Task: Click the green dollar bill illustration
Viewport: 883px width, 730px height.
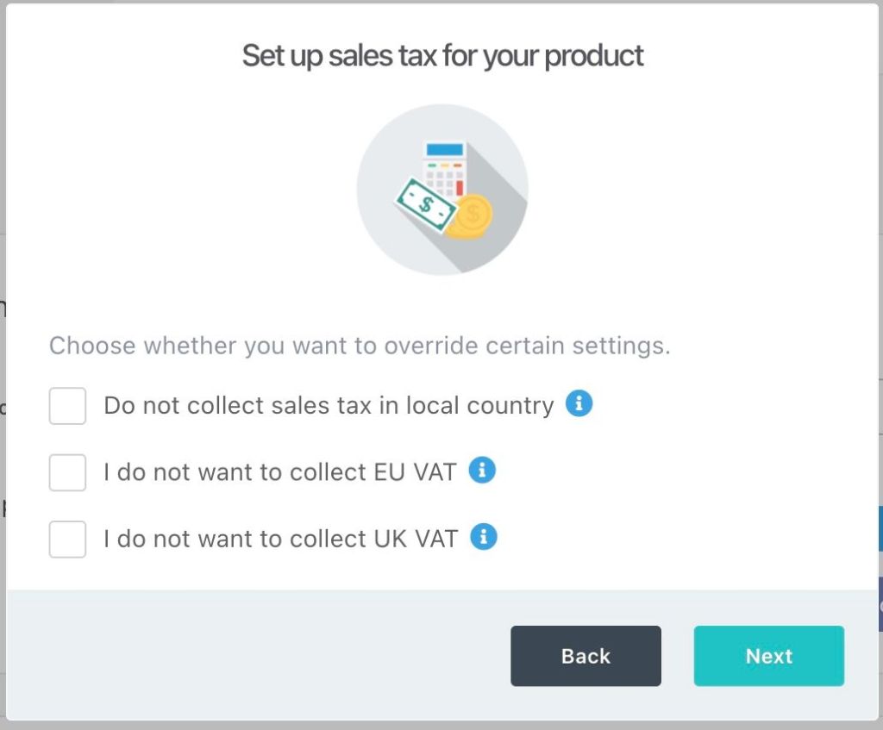Action: 424,205
